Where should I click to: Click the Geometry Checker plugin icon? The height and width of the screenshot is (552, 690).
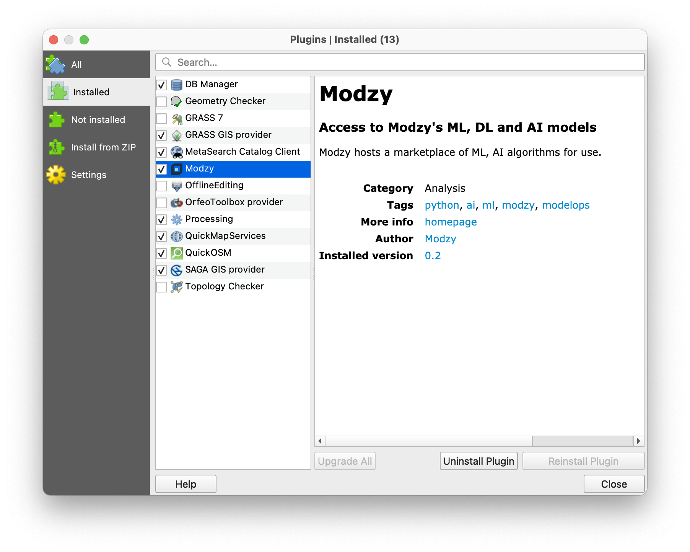point(176,101)
